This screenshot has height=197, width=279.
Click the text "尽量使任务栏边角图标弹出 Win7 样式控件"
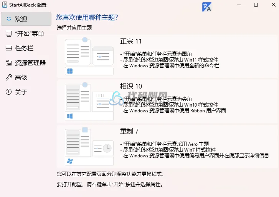click(169, 150)
